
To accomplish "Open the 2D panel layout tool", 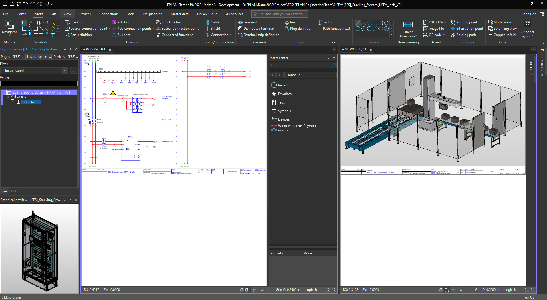I will (x=527, y=29).
